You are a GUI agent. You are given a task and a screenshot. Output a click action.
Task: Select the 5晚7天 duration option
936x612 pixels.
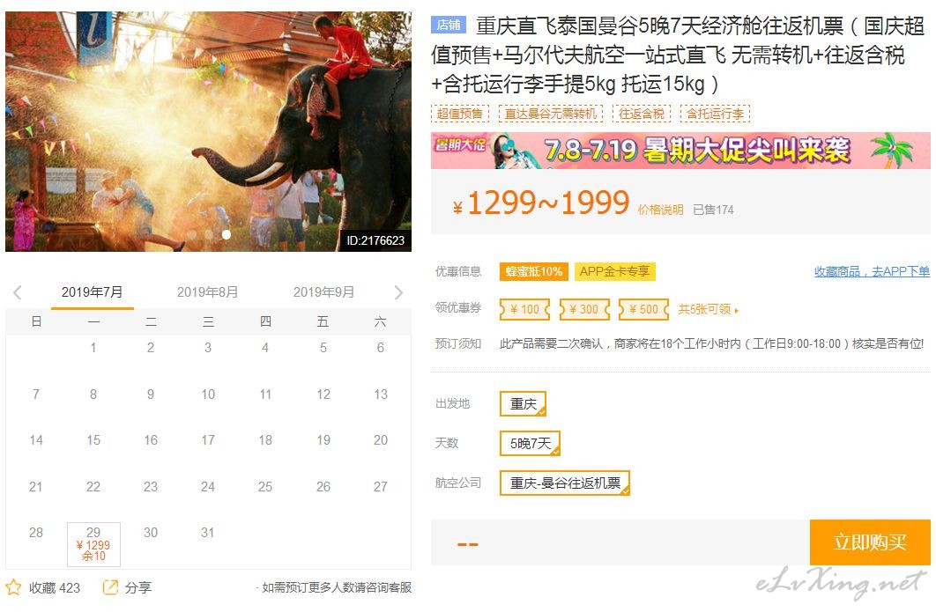click(x=530, y=443)
